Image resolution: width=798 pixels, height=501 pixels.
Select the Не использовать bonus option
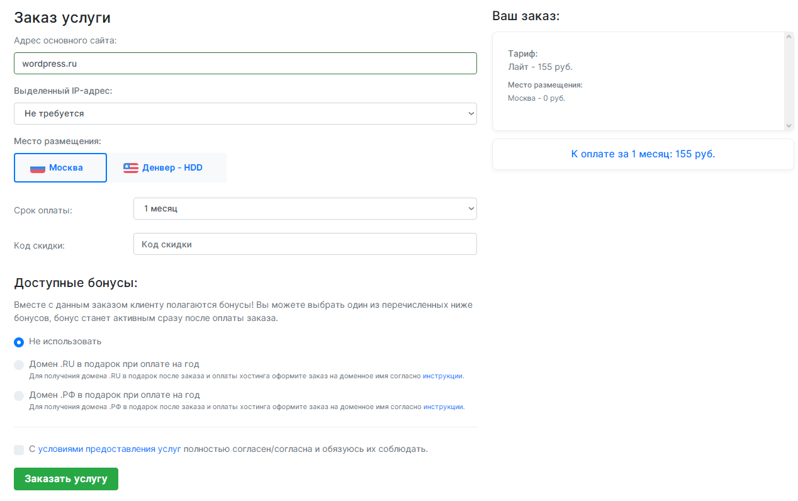(19, 342)
